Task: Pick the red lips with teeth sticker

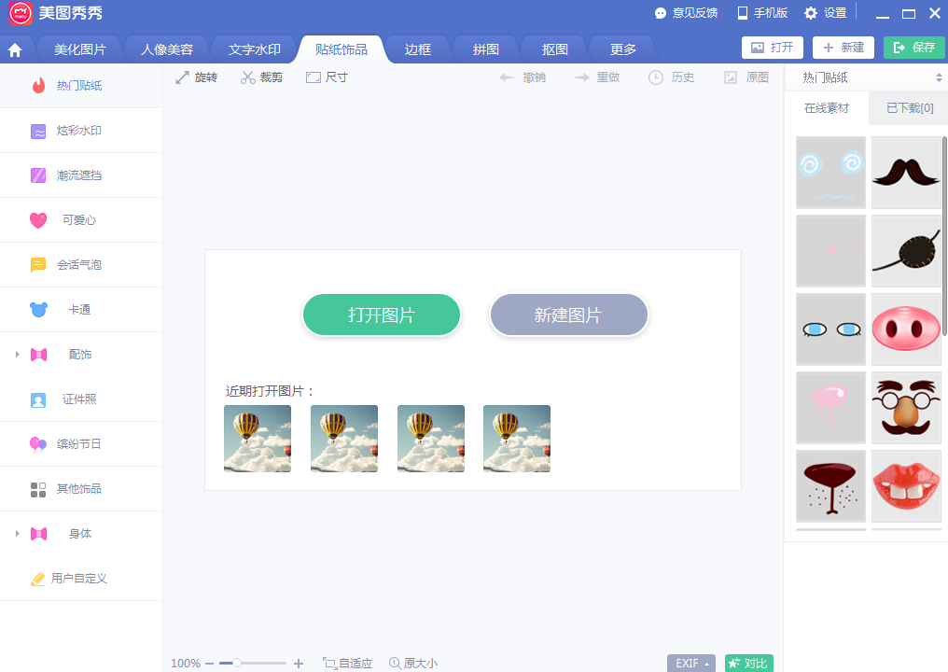Action: (x=906, y=486)
